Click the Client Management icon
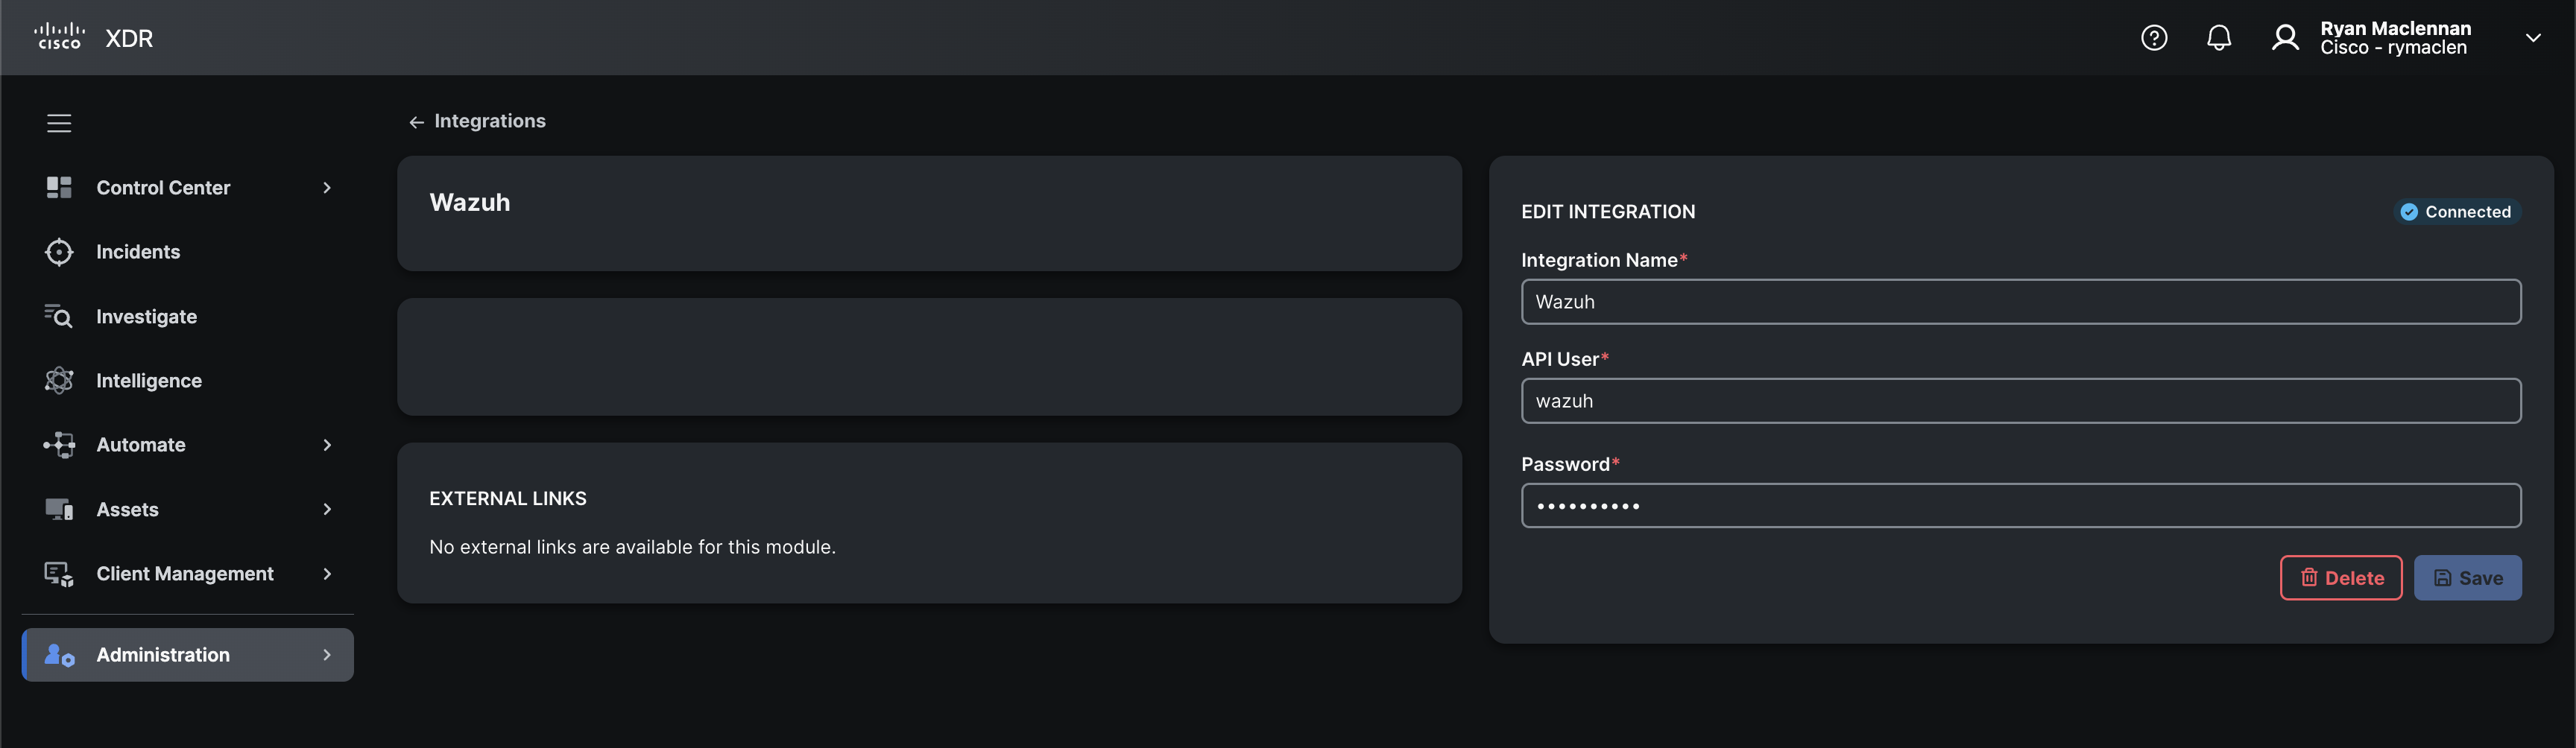This screenshot has height=748, width=2576. (59, 573)
